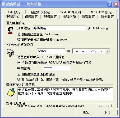This screenshot has height=118, width=120.
Task: Switch to the 轉寄設定 tab
Action: click(x=50, y=17)
